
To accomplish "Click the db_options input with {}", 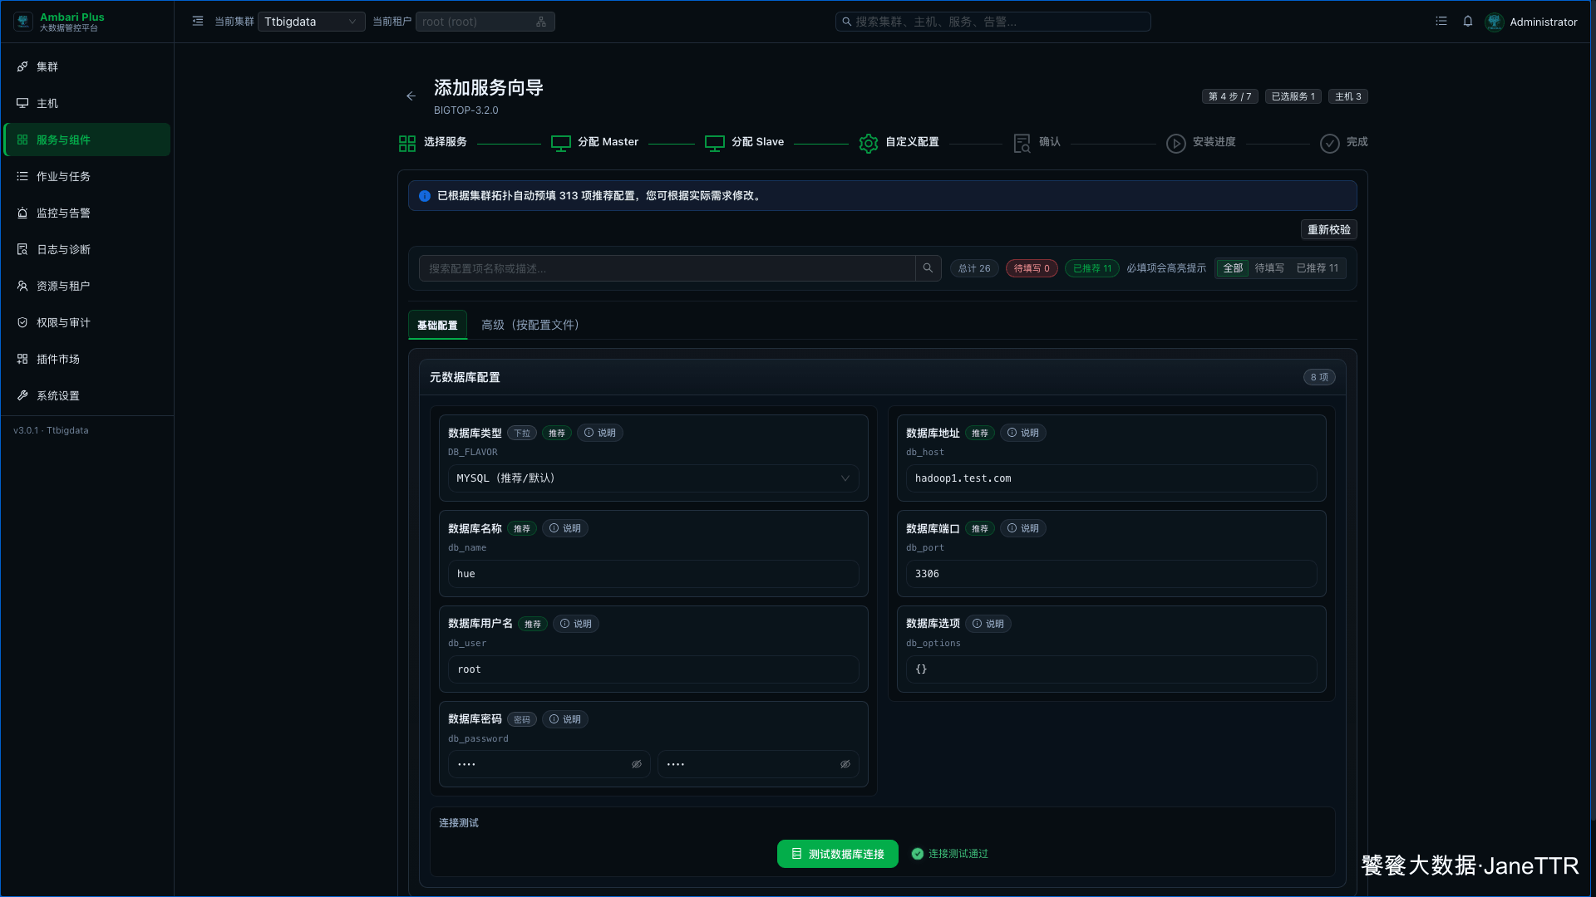I will (1111, 669).
